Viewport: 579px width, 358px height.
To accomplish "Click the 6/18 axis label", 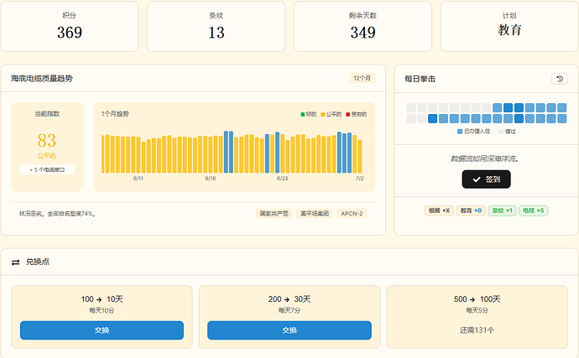I will tap(211, 179).
